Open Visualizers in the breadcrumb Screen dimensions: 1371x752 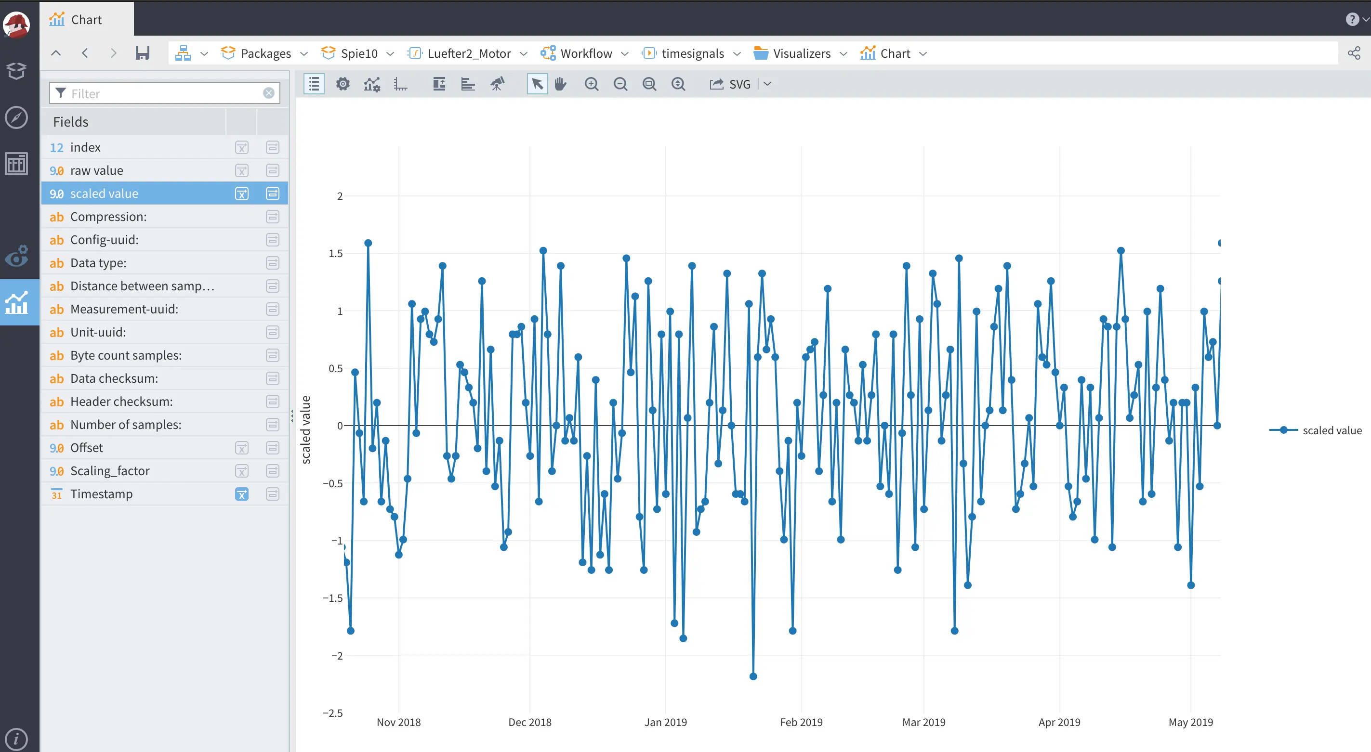point(792,53)
